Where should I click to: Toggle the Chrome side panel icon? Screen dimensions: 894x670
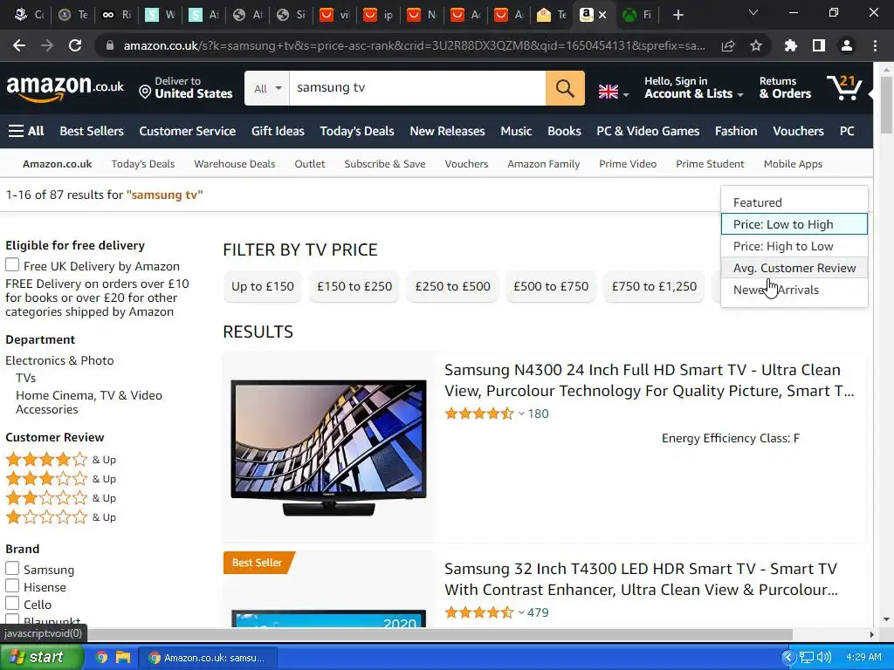(819, 45)
